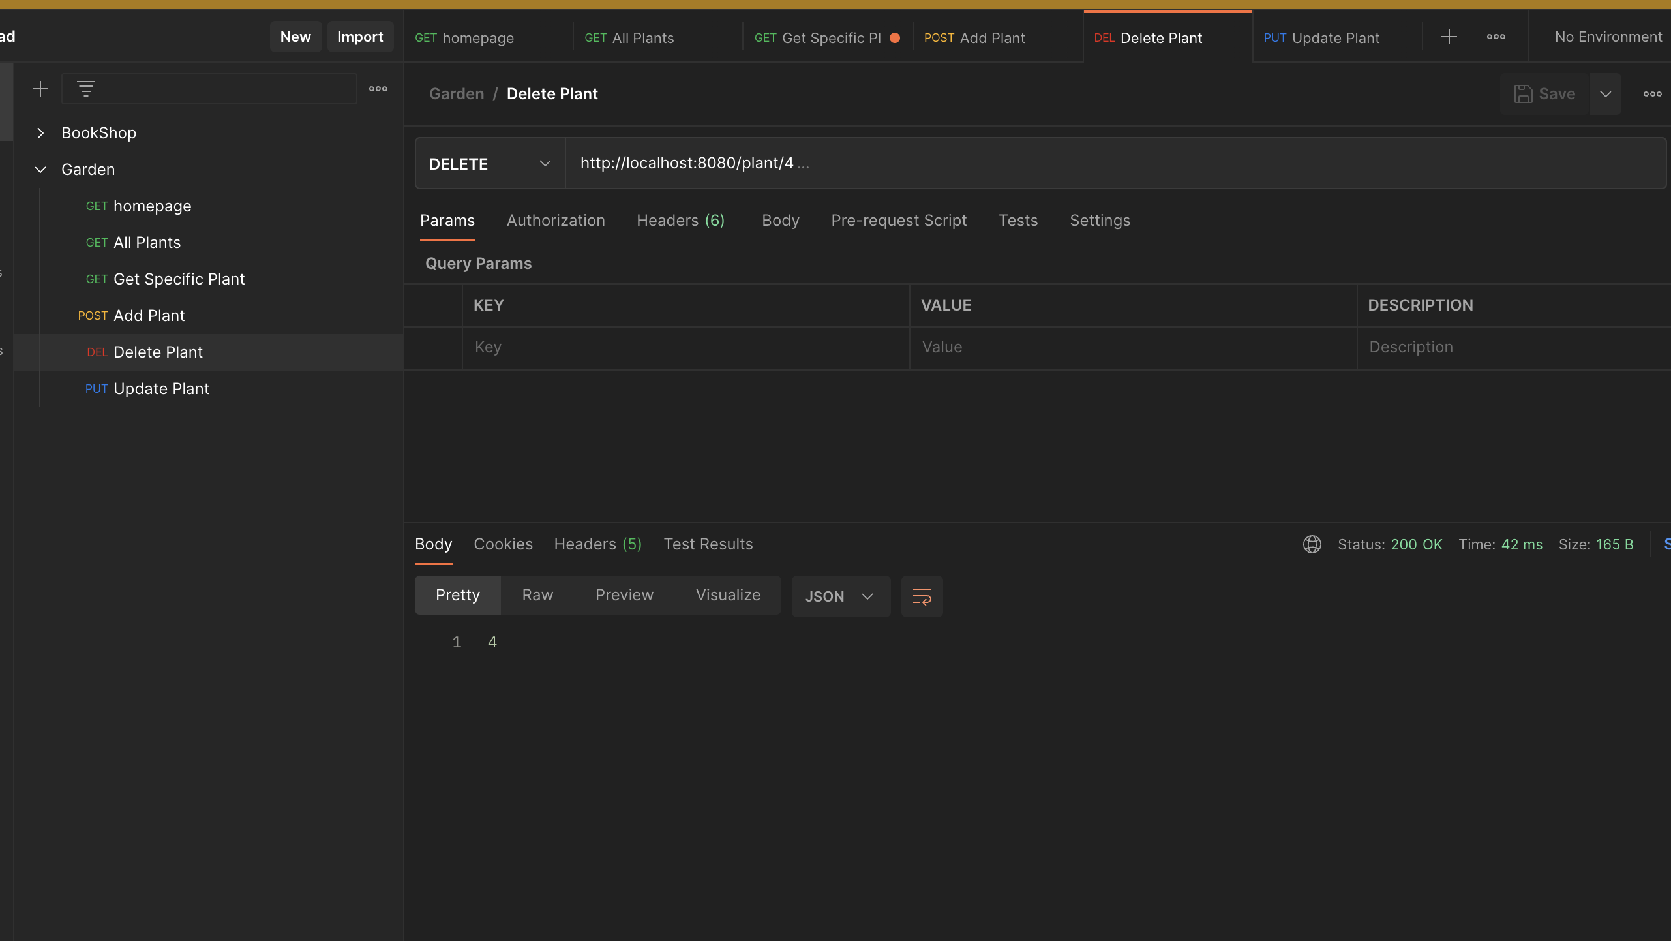Click the filter icon in the sidebar search
Viewport: 1671px width, 941px height.
[x=86, y=89]
